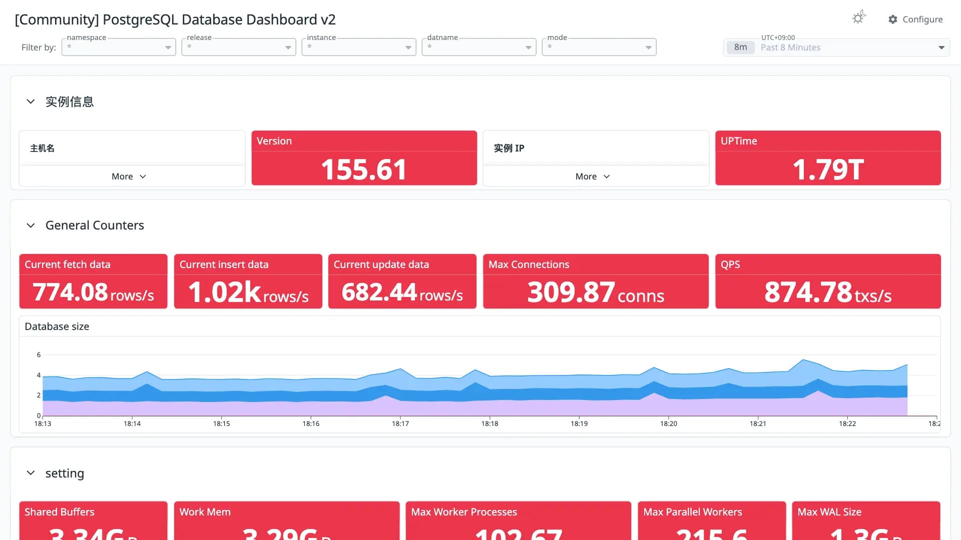Expand More under 实例 IP widget
The width and height of the screenshot is (961, 540).
pyautogui.click(x=593, y=176)
